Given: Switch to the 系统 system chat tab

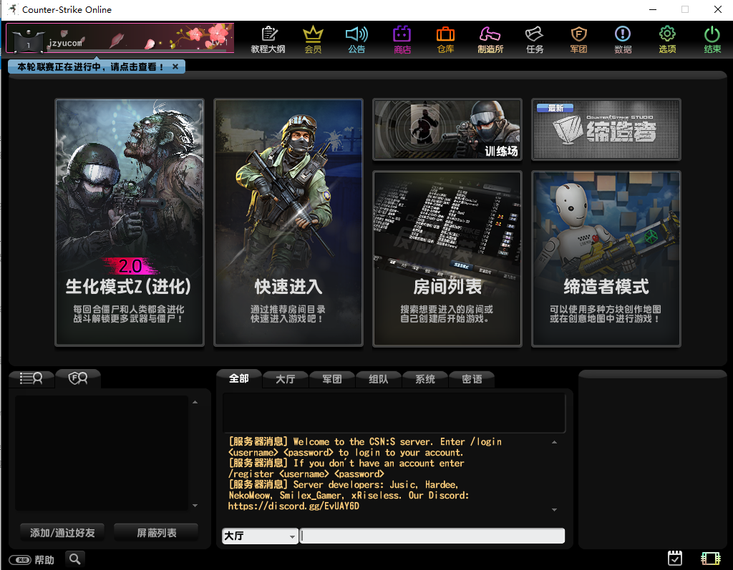Looking at the screenshot, I should click(424, 379).
